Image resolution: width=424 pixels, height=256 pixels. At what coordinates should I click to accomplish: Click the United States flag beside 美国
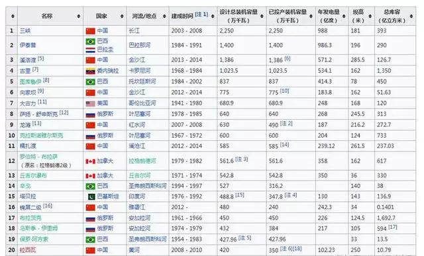pyautogui.click(x=90, y=103)
